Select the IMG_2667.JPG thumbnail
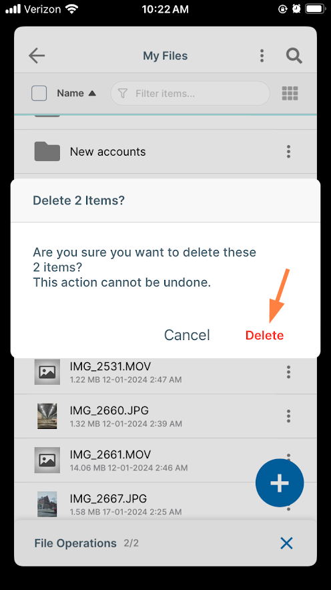Image resolution: width=331 pixels, height=590 pixels. [47, 504]
